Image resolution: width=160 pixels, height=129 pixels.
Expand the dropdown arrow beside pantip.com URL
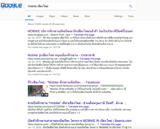tap(66, 107)
